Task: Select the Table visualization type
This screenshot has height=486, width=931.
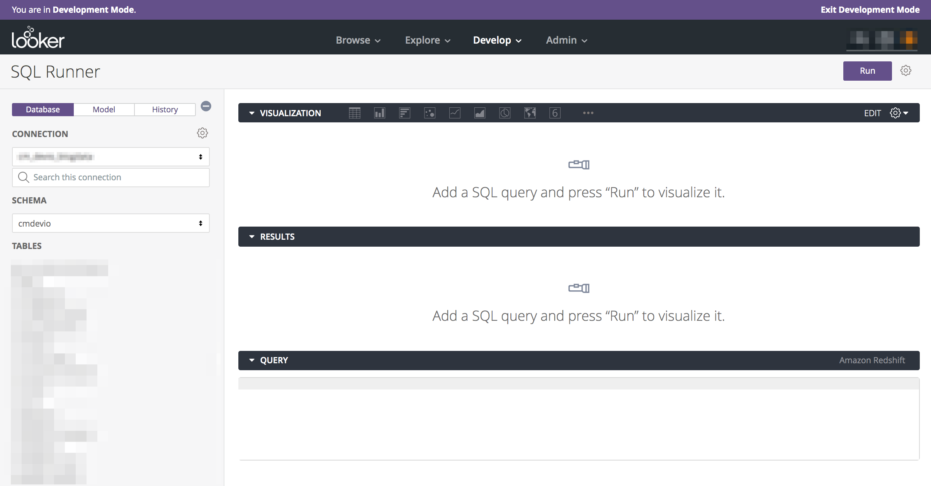Action: [x=354, y=113]
